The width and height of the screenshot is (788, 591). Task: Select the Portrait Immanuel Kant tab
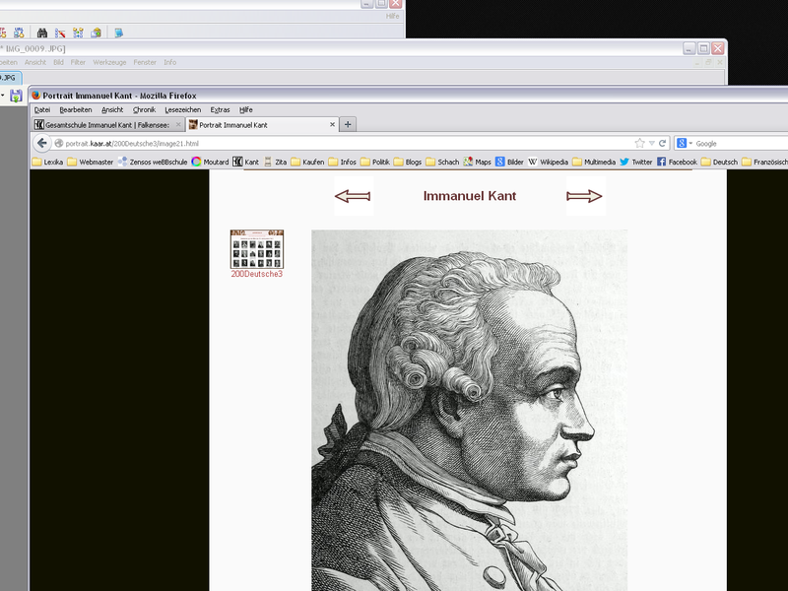coord(258,125)
